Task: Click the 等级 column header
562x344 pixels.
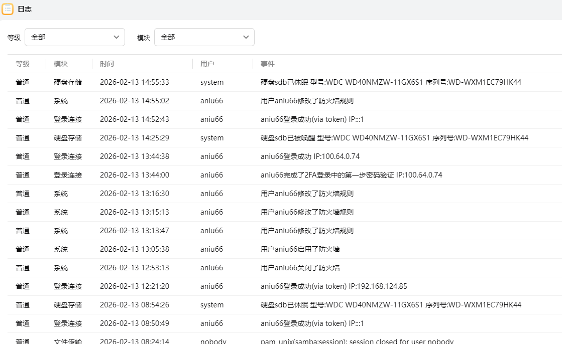Action: click(x=23, y=64)
